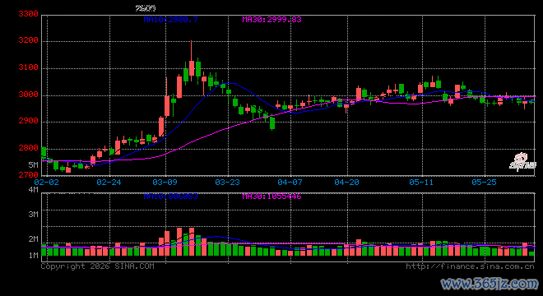Click the 3M volume axis label
The height and width of the screenshot is (296, 543).
33,215
